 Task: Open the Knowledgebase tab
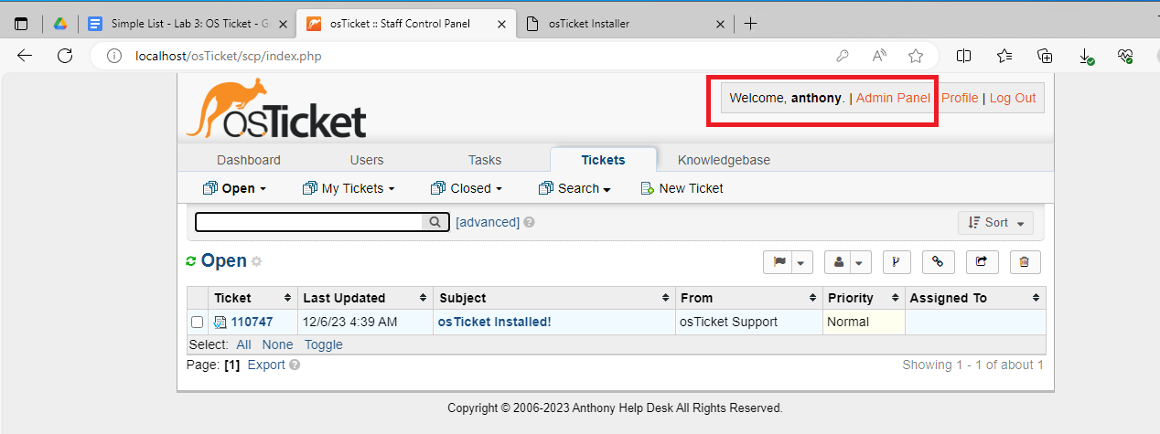(724, 160)
